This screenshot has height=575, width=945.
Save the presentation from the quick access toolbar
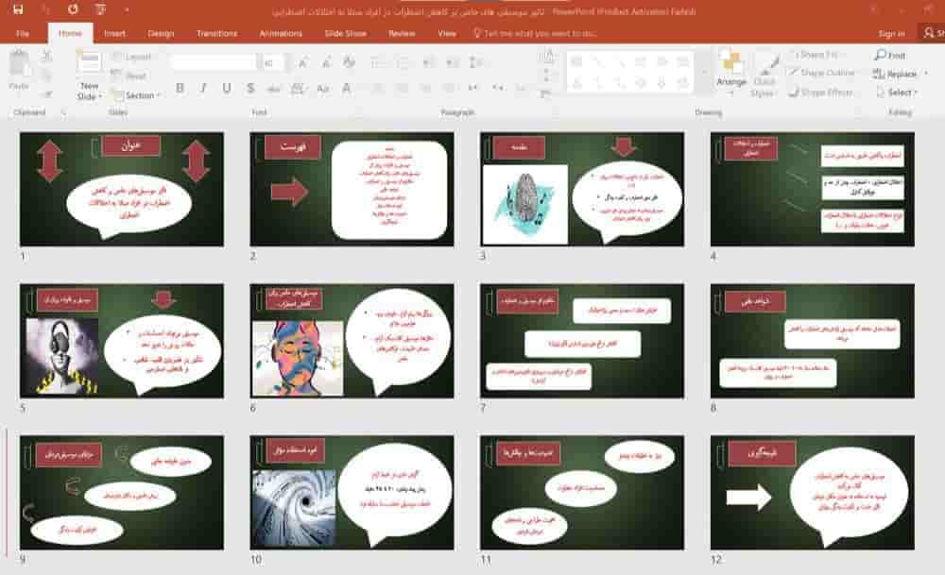click(17, 9)
